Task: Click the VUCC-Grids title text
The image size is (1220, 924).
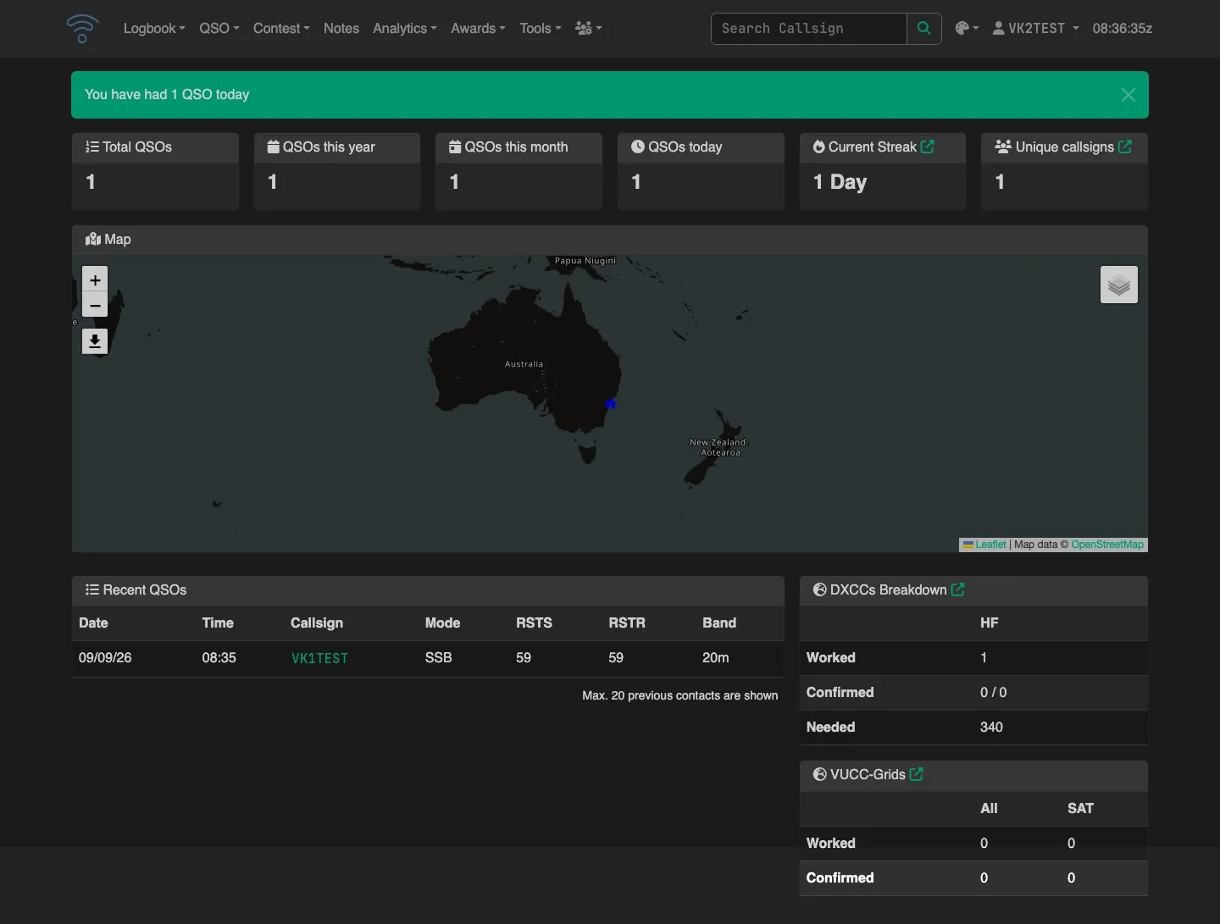Action: click(x=868, y=774)
